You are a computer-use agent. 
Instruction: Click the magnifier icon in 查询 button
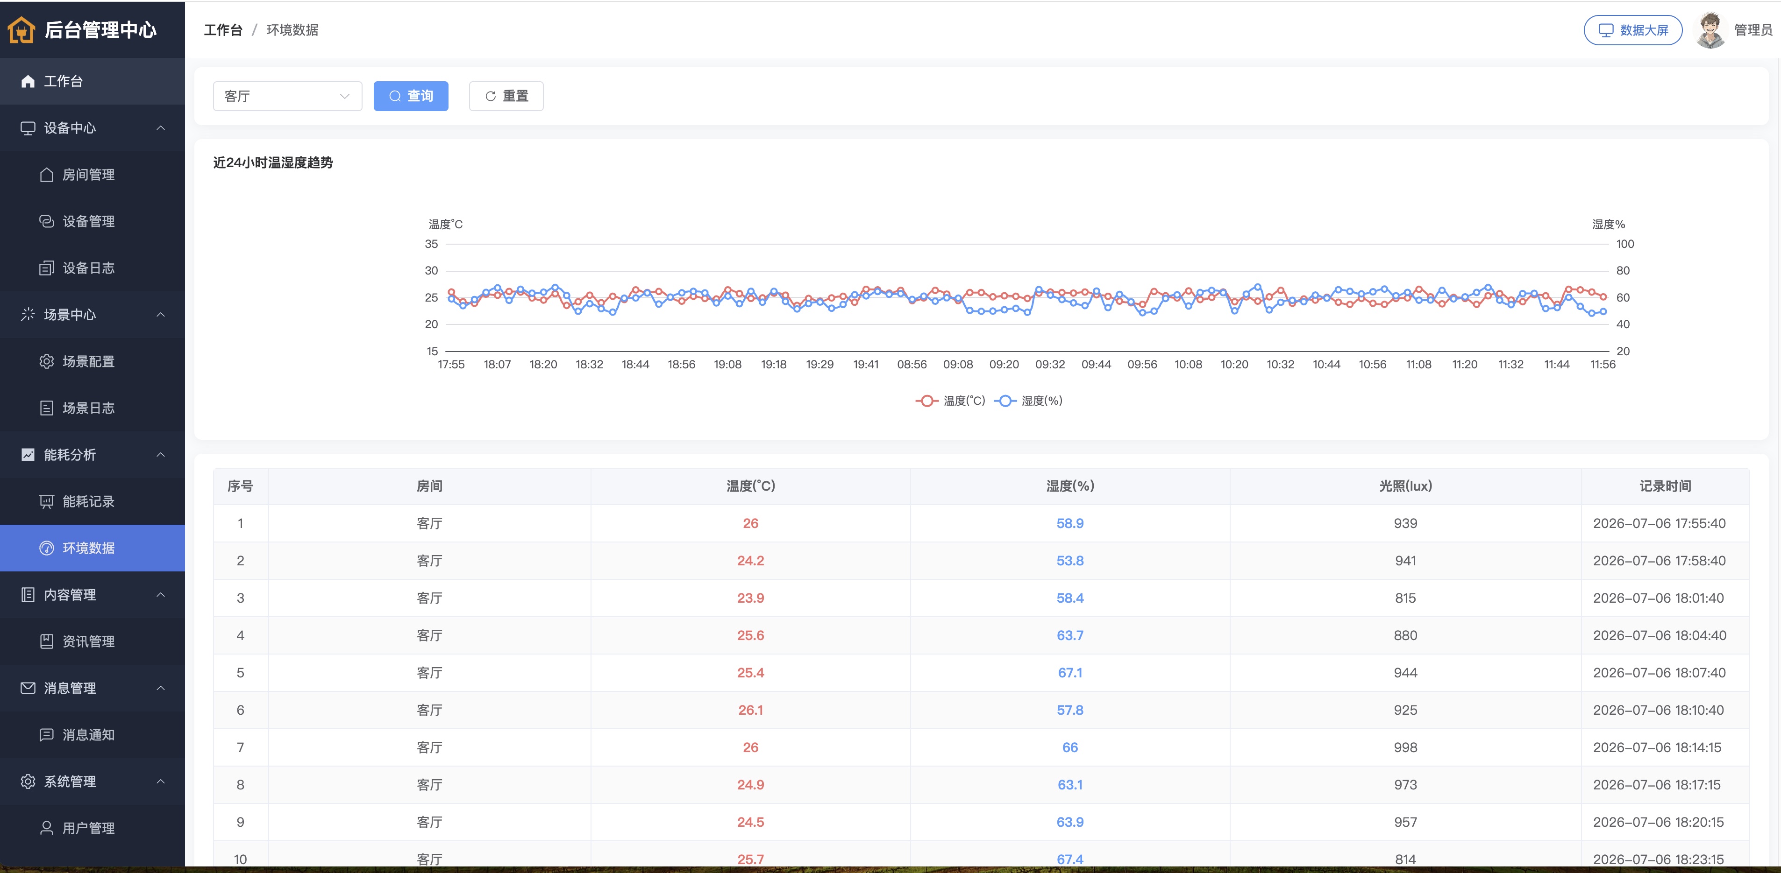(395, 96)
